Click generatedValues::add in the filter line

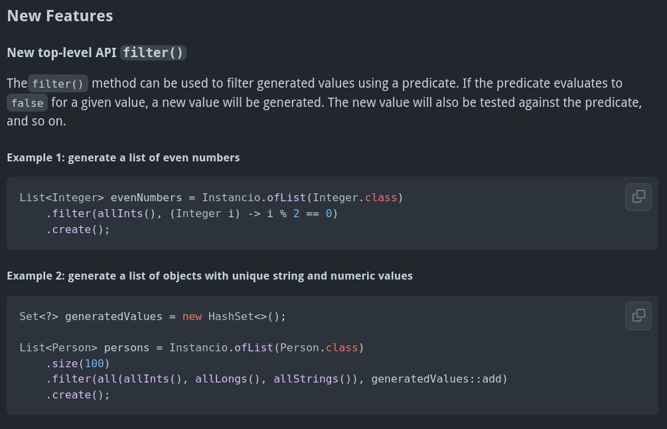coord(437,379)
